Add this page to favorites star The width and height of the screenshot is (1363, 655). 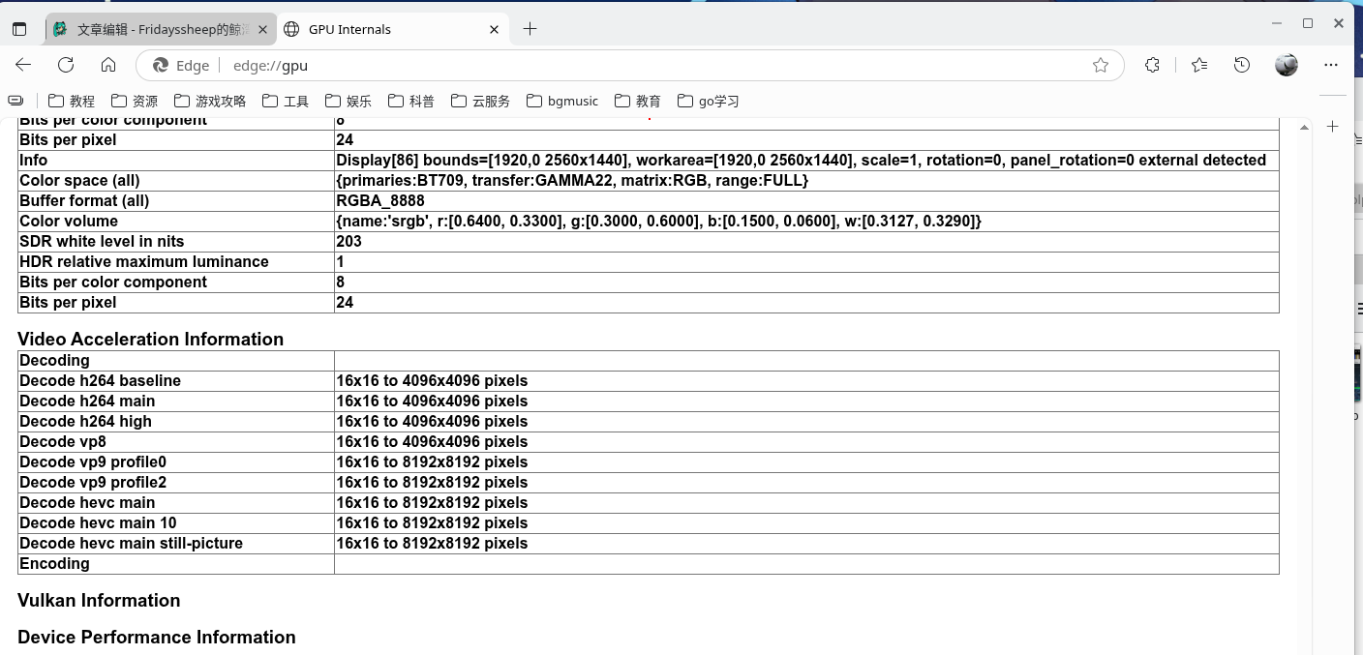pos(1100,65)
